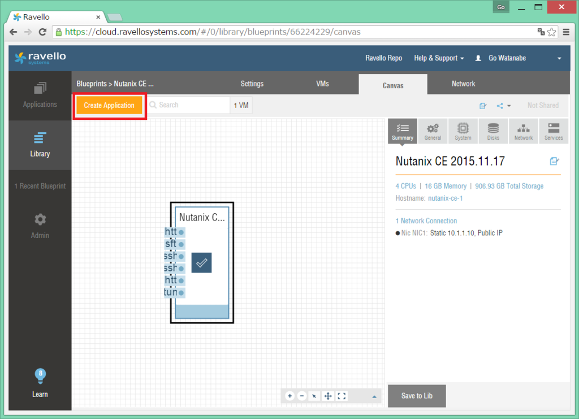This screenshot has height=419, width=579.
Task: Open the Chrome menu hamburger icon
Action: 566,32
